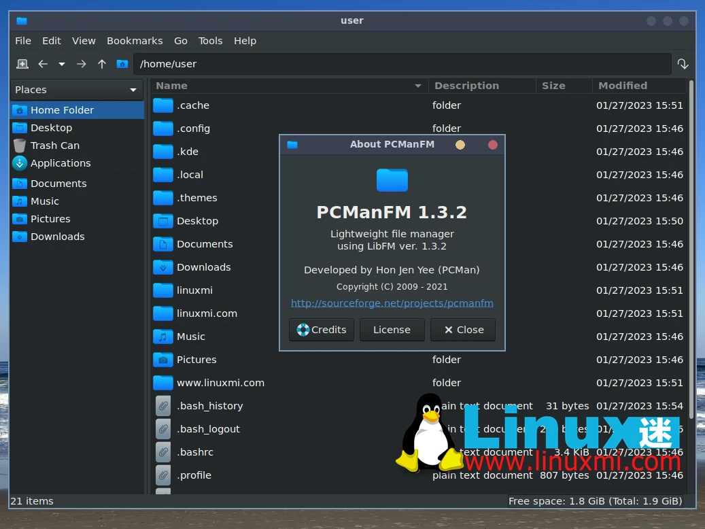Toggle the Name column sort arrow
Image resolution: width=705 pixels, height=529 pixels.
point(419,86)
